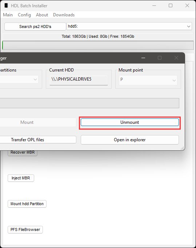
Task: Expand the partitions dropdown chevron
Action: pyautogui.click(x=35, y=80)
